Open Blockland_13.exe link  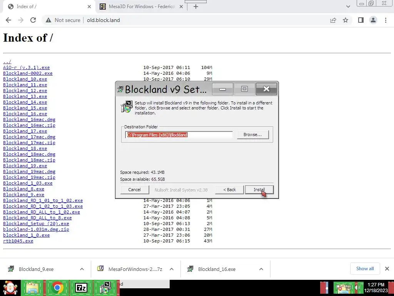tap(25, 96)
